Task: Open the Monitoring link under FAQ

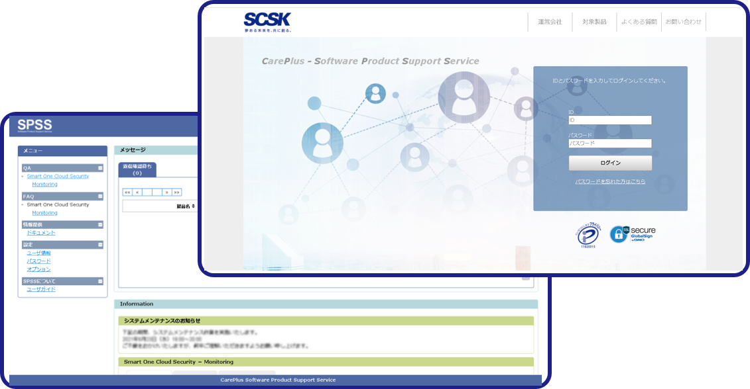Action: (x=44, y=213)
